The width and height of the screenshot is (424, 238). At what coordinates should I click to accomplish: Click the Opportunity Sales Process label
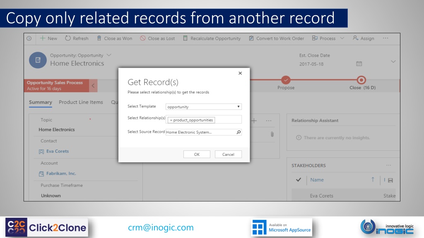(55, 83)
